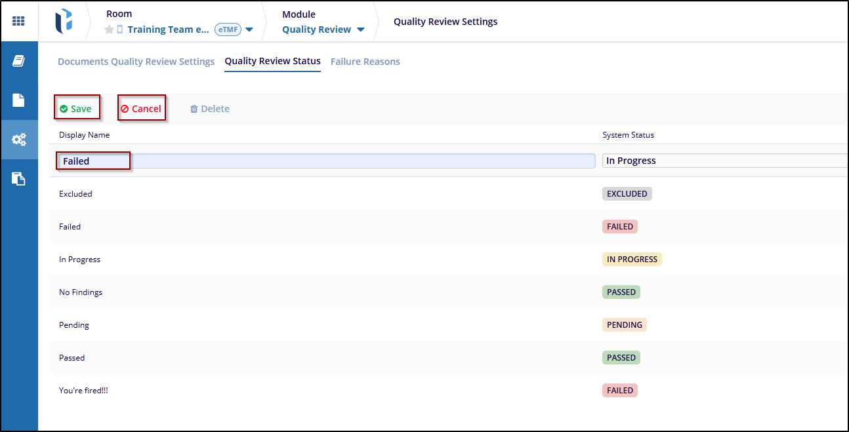Viewport: 849px width, 432px height.
Task: Click the eTMF badge
Action: point(228,29)
